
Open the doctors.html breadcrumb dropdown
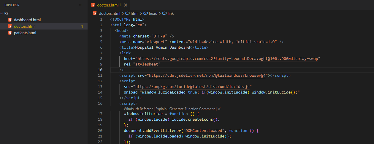click(109, 13)
